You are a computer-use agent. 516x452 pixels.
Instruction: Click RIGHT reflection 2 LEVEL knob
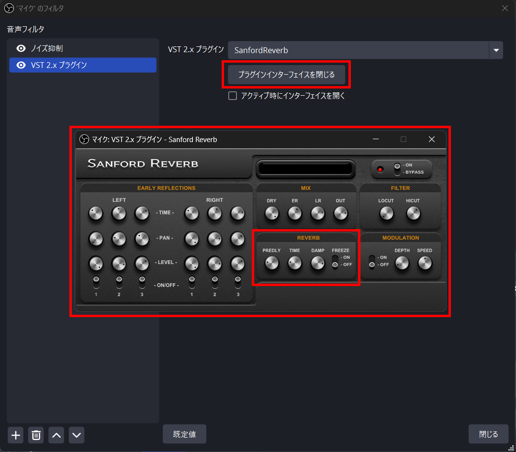(214, 264)
